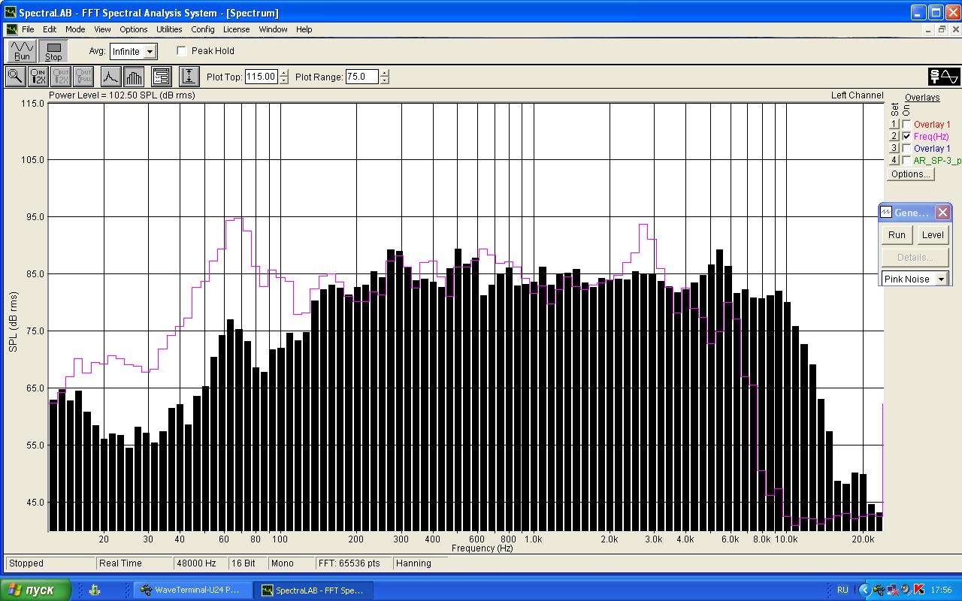Enable the Peak Hold checkbox

pyautogui.click(x=182, y=51)
